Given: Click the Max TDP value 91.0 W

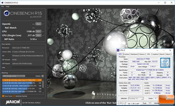Looking at the screenshot, I should pos(155,61).
